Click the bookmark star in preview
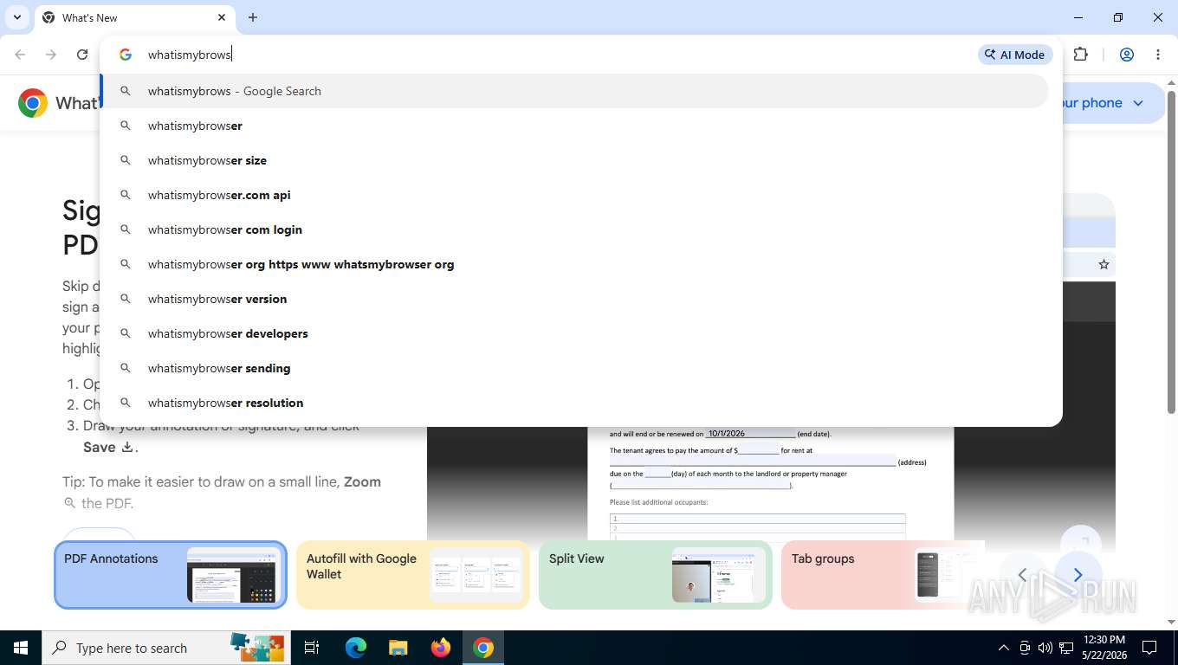Screen dimensions: 1178x665 (x=1104, y=264)
